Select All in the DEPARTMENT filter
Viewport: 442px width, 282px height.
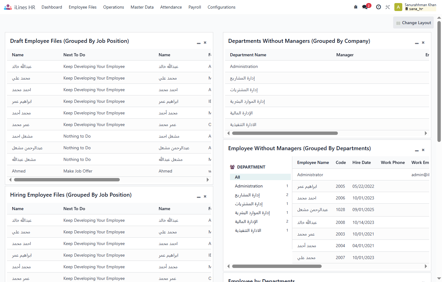(x=260, y=177)
